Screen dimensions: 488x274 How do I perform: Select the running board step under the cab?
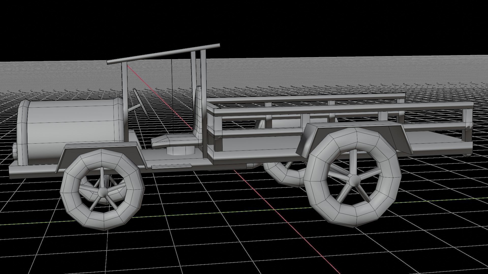[x=171, y=166]
